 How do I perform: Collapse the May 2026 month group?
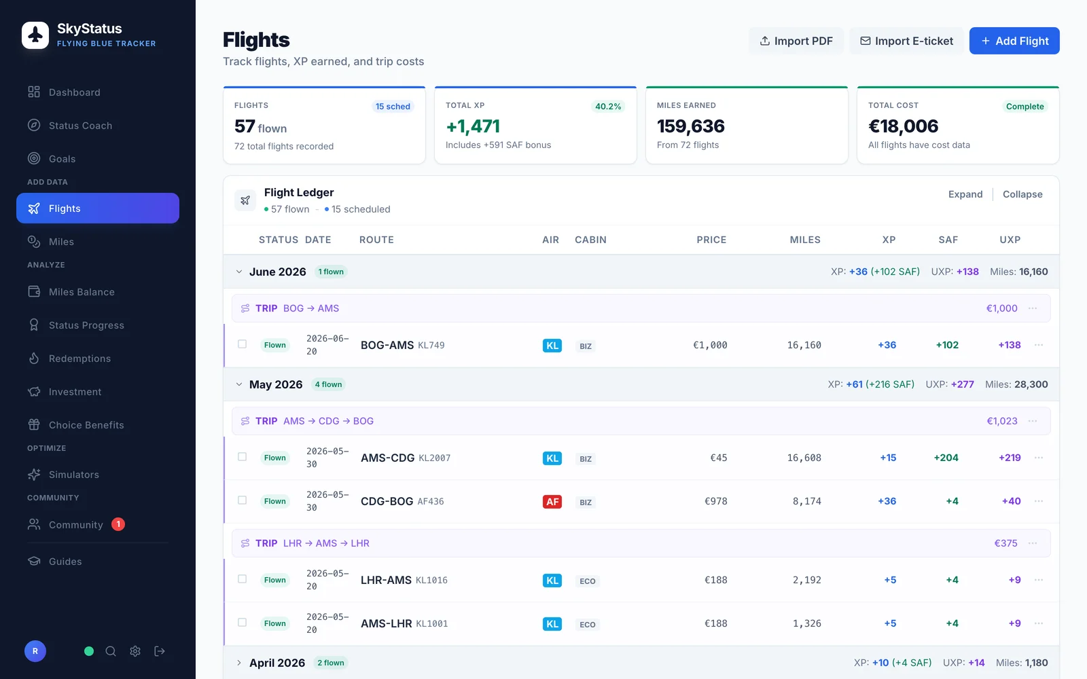tap(239, 384)
